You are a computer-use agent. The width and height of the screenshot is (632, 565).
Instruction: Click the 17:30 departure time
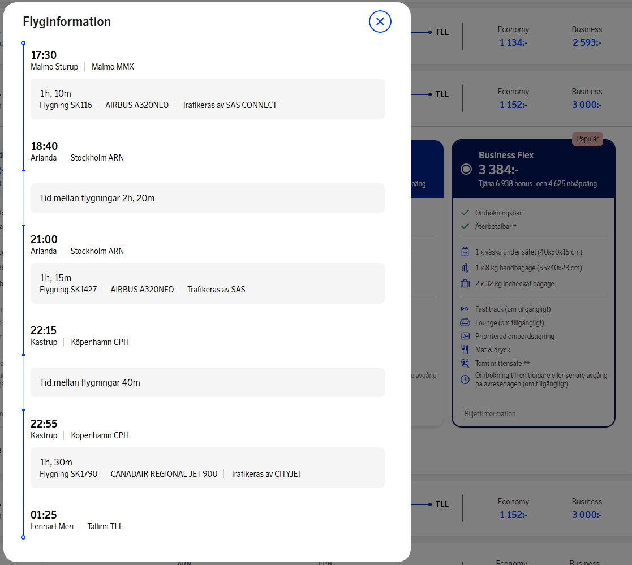[44, 55]
